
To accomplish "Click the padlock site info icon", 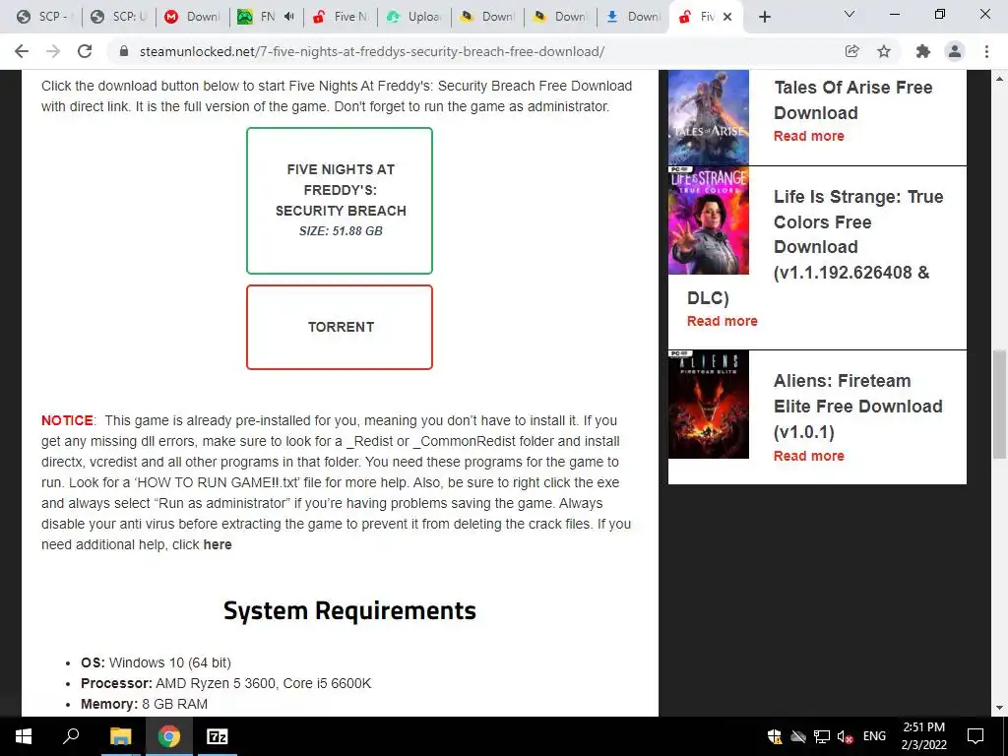I will (123, 51).
